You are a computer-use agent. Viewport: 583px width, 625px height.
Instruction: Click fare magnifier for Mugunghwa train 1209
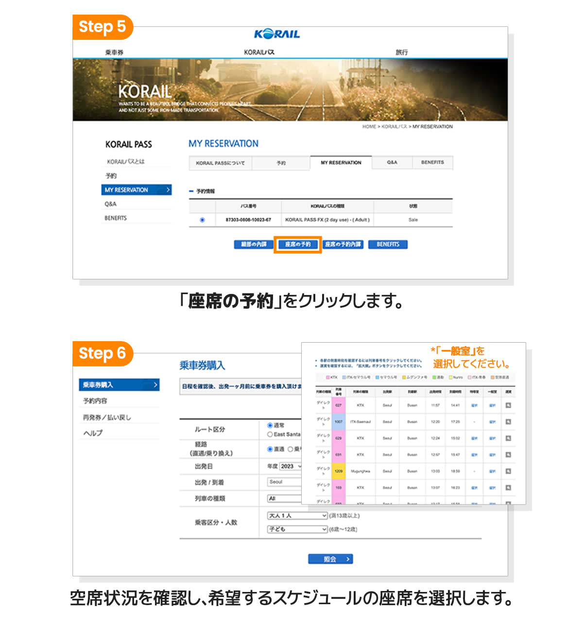[508, 471]
